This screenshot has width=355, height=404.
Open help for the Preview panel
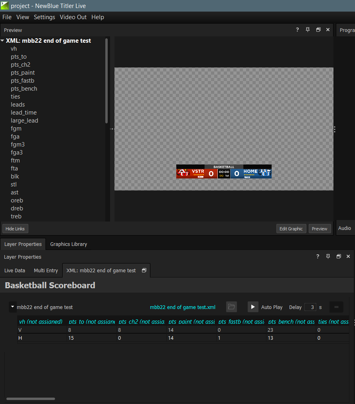click(x=297, y=30)
